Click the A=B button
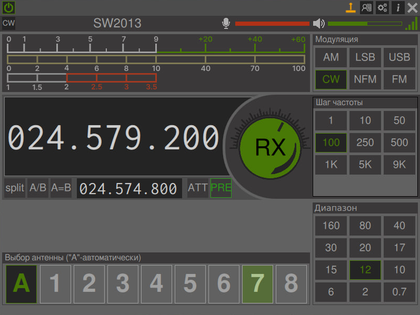The height and width of the screenshot is (315, 420). (x=61, y=188)
